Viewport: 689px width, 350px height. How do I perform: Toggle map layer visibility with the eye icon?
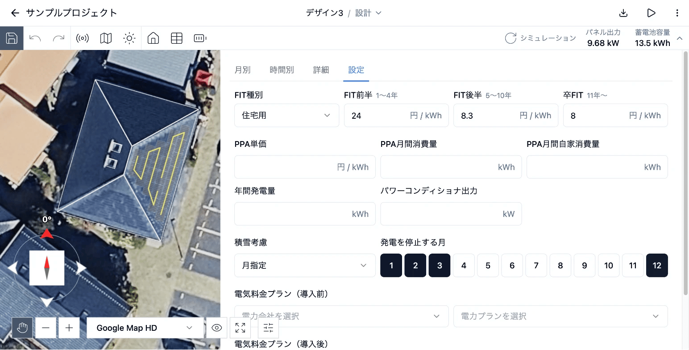pos(217,328)
